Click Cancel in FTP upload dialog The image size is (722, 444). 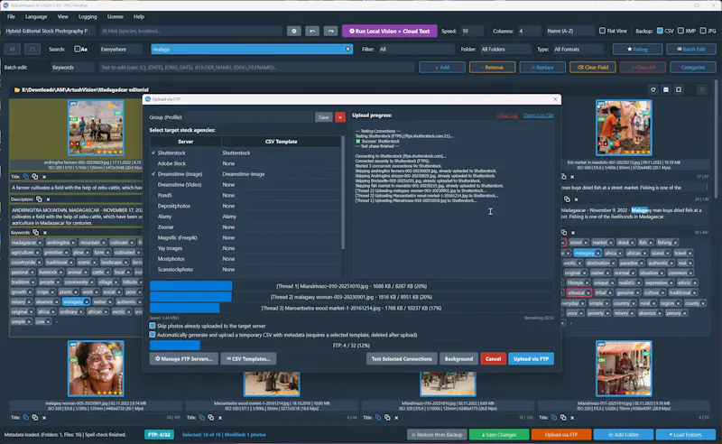pyautogui.click(x=493, y=359)
